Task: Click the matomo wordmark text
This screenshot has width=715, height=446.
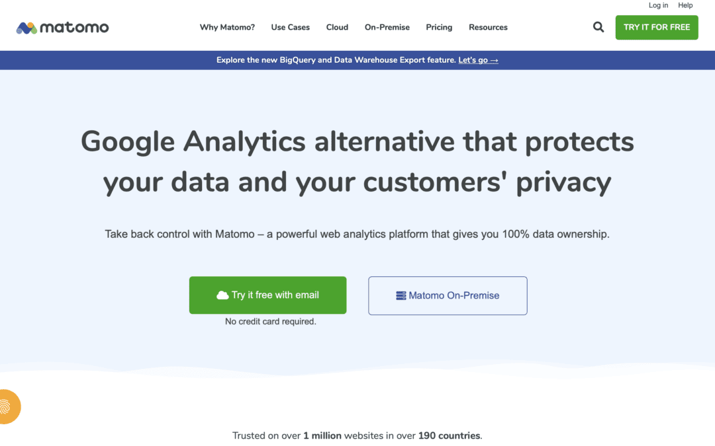Action: pos(74,28)
